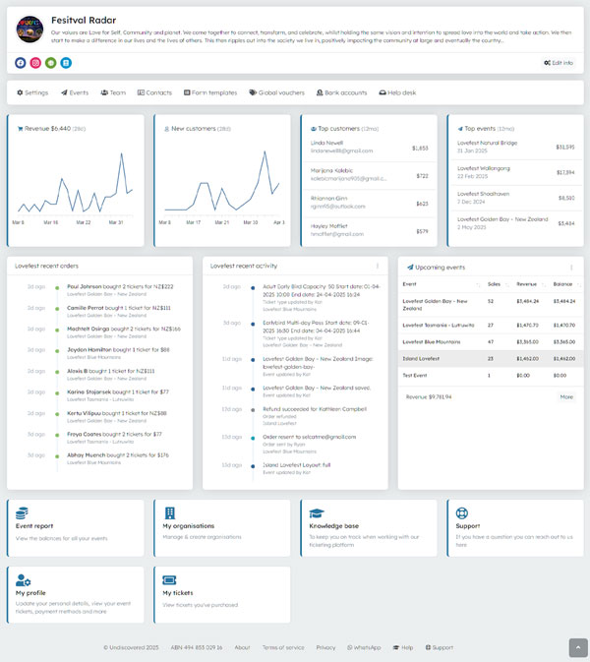
Task: Click More under Upcoming events
Action: [566, 396]
